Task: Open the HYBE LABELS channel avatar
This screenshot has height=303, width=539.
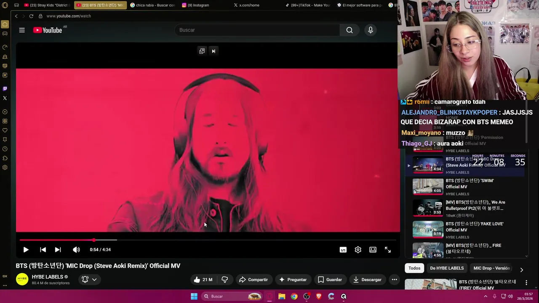Action: click(22, 279)
